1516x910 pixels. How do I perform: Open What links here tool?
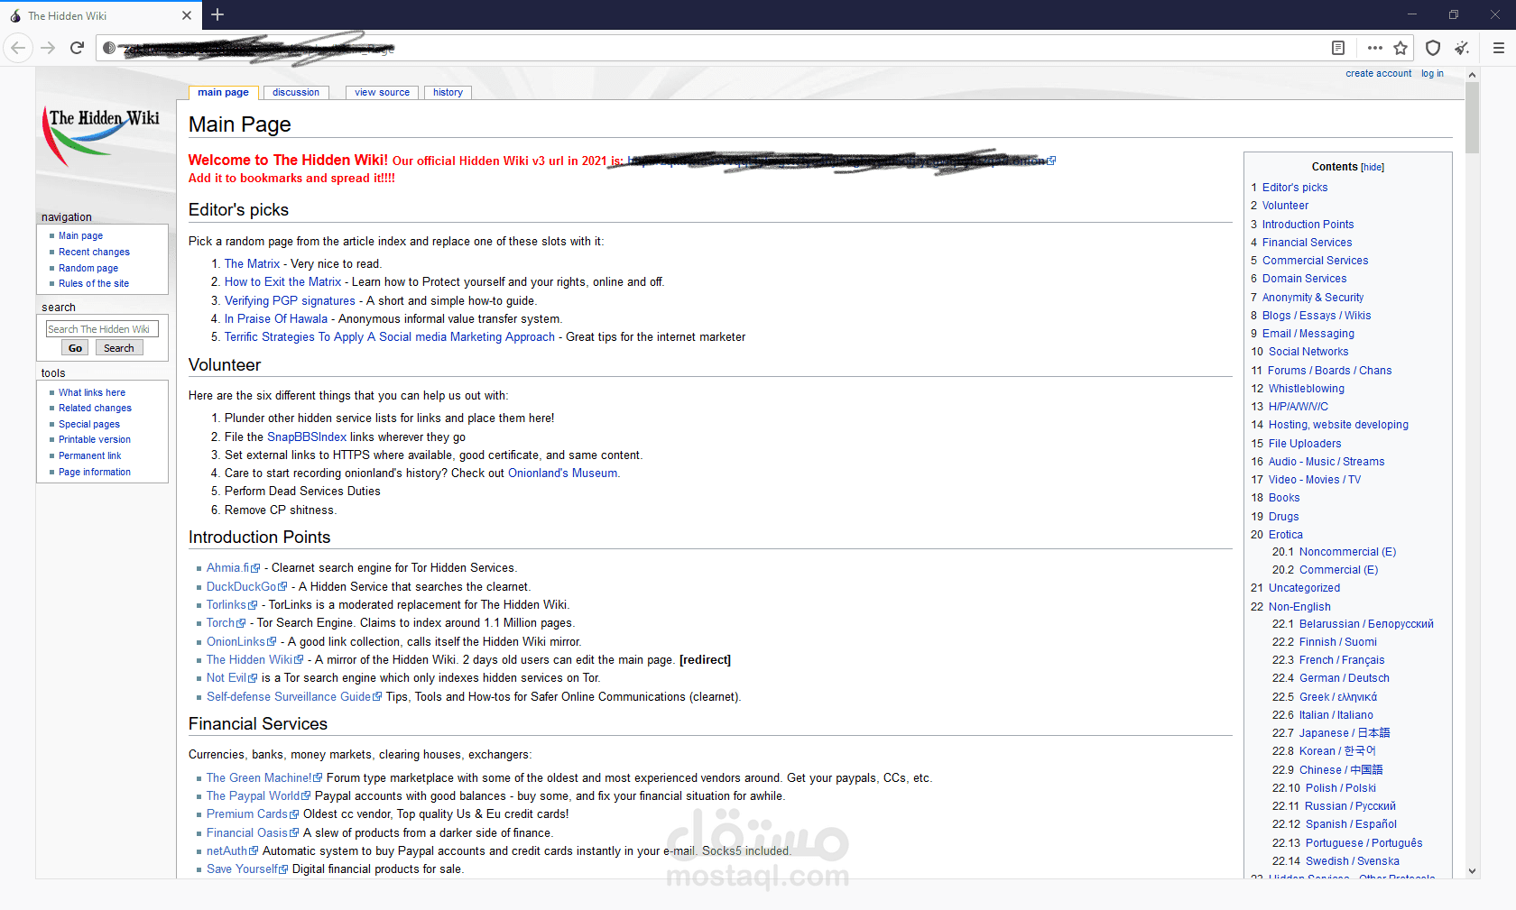pos(92,392)
